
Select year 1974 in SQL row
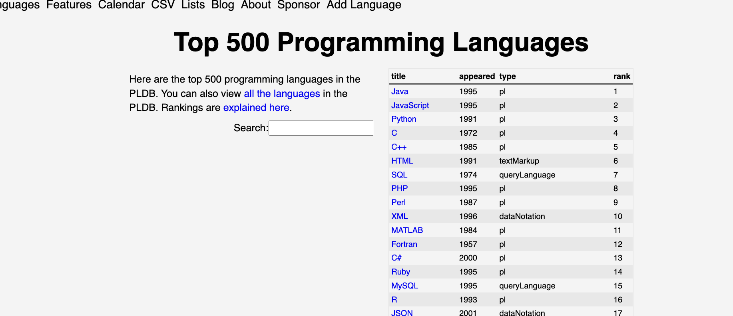468,175
